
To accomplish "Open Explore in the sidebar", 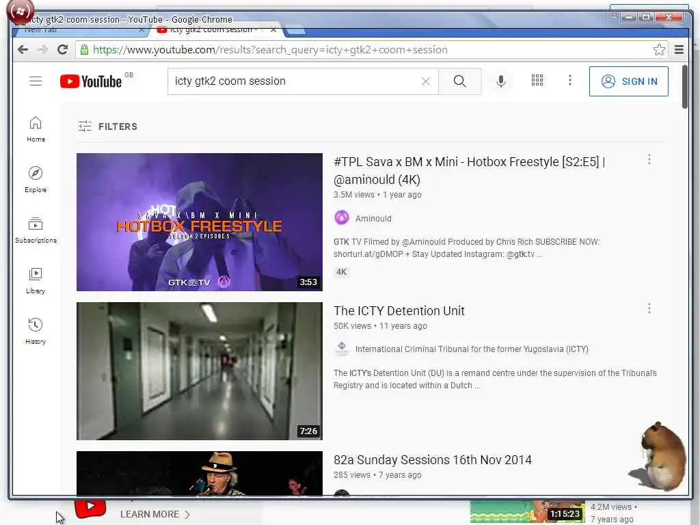I will [x=36, y=180].
